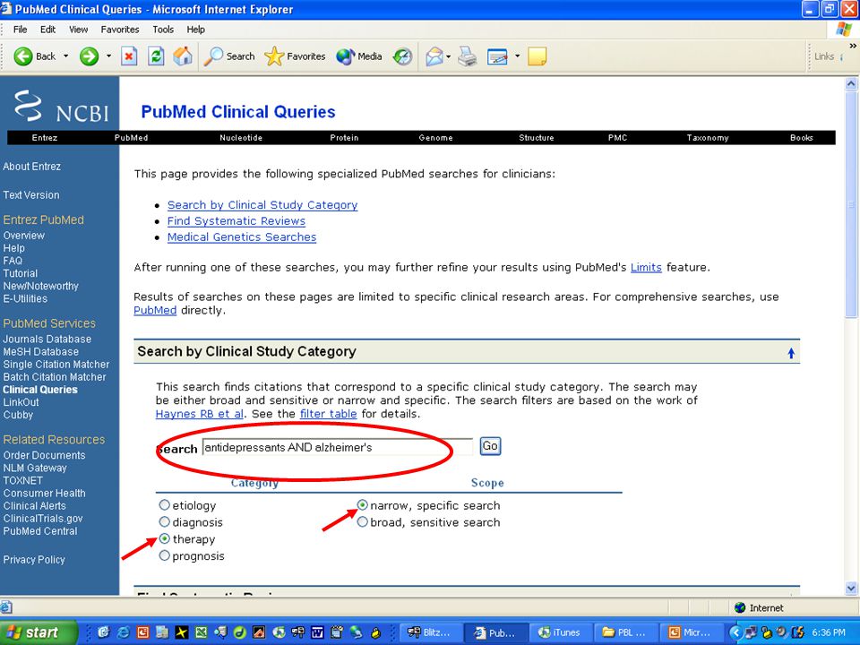
Task: Go to the Home page icon
Action: (183, 56)
